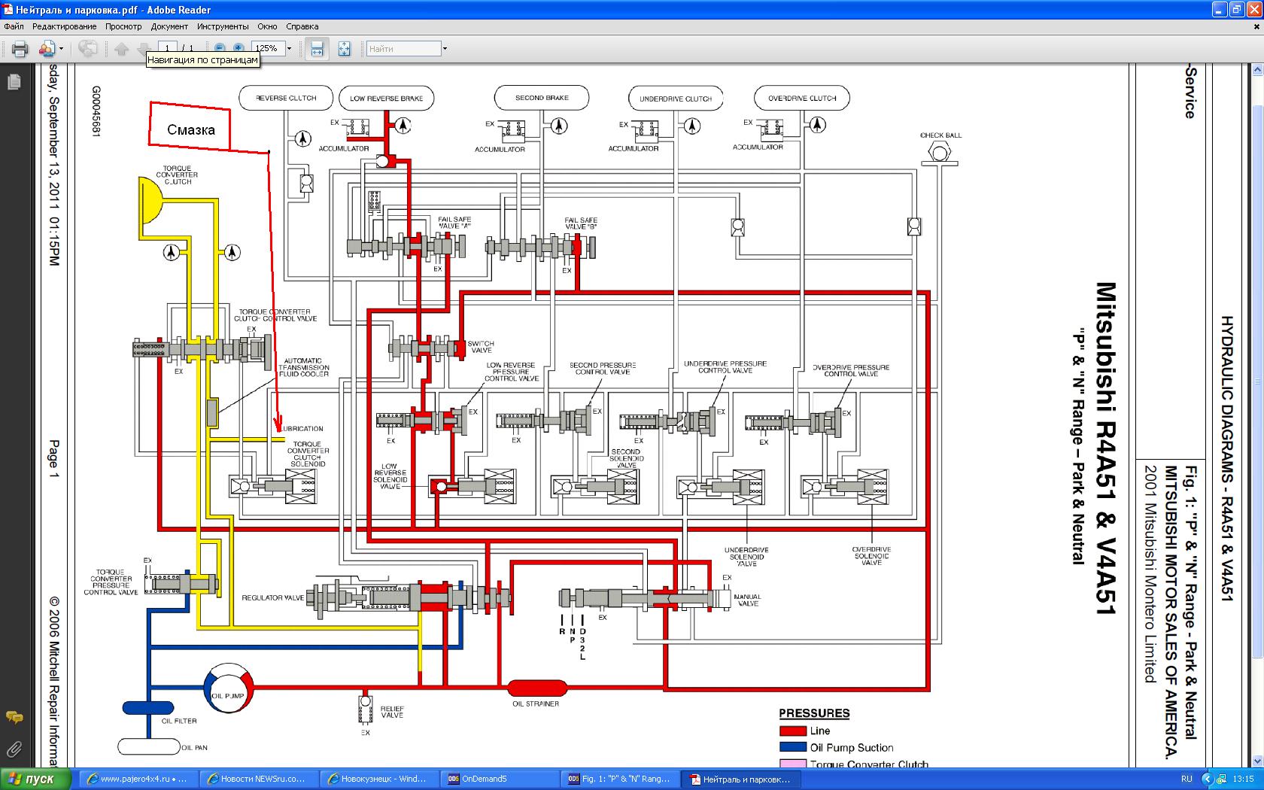The width and height of the screenshot is (1264, 790).
Task: Expand the 125% zoom level dropdown
Action: (x=289, y=48)
